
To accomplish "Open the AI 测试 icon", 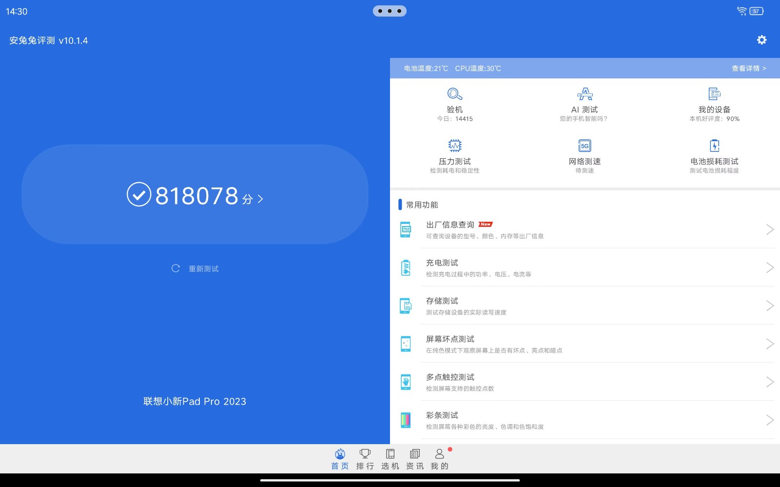I will point(585,94).
